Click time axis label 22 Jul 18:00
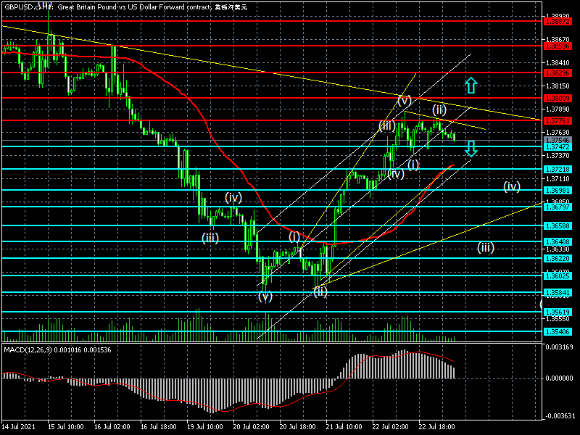Screen dimensions: 580x435 (x=436, y=426)
